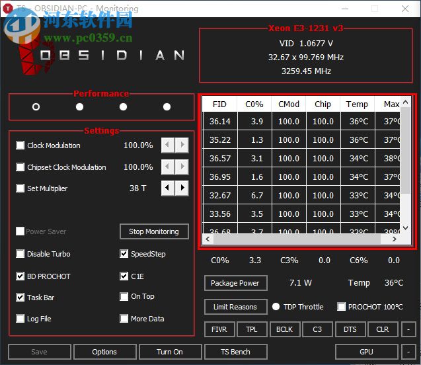Select the fourth Performance profile radio
The width and height of the screenshot is (421, 365).
[167, 107]
